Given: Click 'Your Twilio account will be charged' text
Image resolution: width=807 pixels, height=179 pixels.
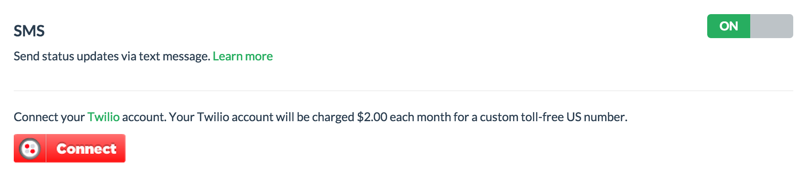Looking at the screenshot, I should (262, 117).
